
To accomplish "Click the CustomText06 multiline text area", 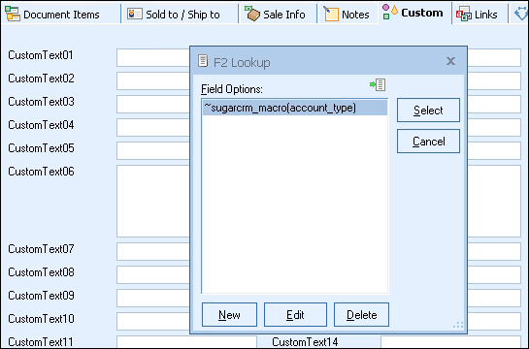I will click(153, 201).
